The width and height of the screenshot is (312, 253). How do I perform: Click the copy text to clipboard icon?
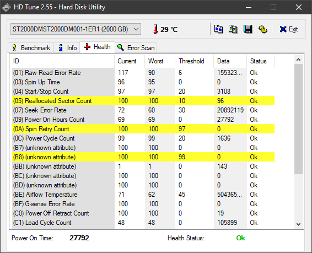point(218,29)
